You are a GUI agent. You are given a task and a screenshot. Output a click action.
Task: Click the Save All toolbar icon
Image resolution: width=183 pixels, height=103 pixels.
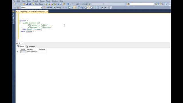[30, 4]
